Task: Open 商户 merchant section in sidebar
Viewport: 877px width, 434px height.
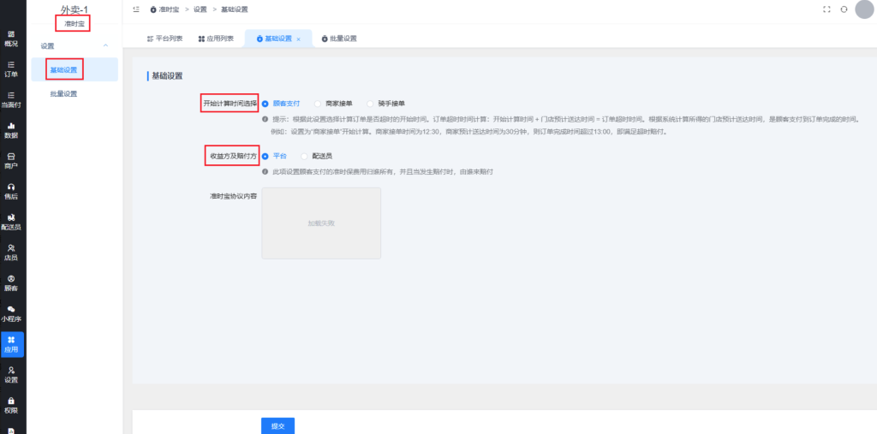Action: [x=11, y=160]
